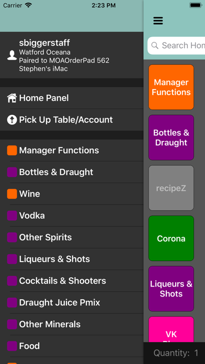Tap the green Corona tile
This screenshot has height=364, width=205.
(x=171, y=238)
